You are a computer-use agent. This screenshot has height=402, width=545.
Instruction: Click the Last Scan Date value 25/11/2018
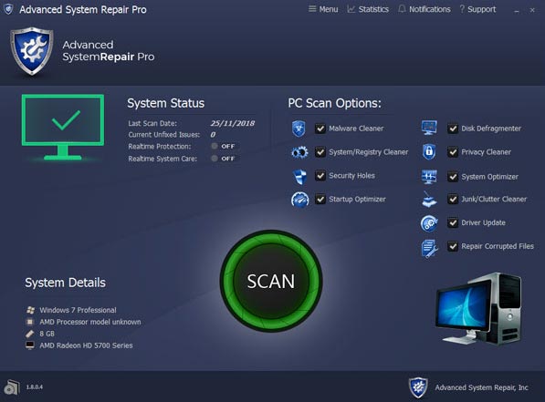tap(232, 123)
